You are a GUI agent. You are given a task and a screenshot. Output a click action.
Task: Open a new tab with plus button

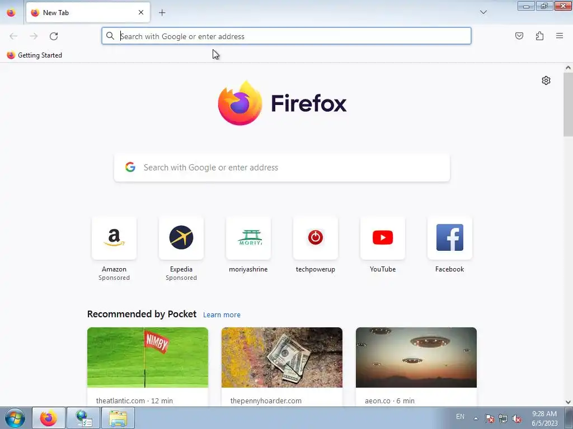tap(162, 12)
